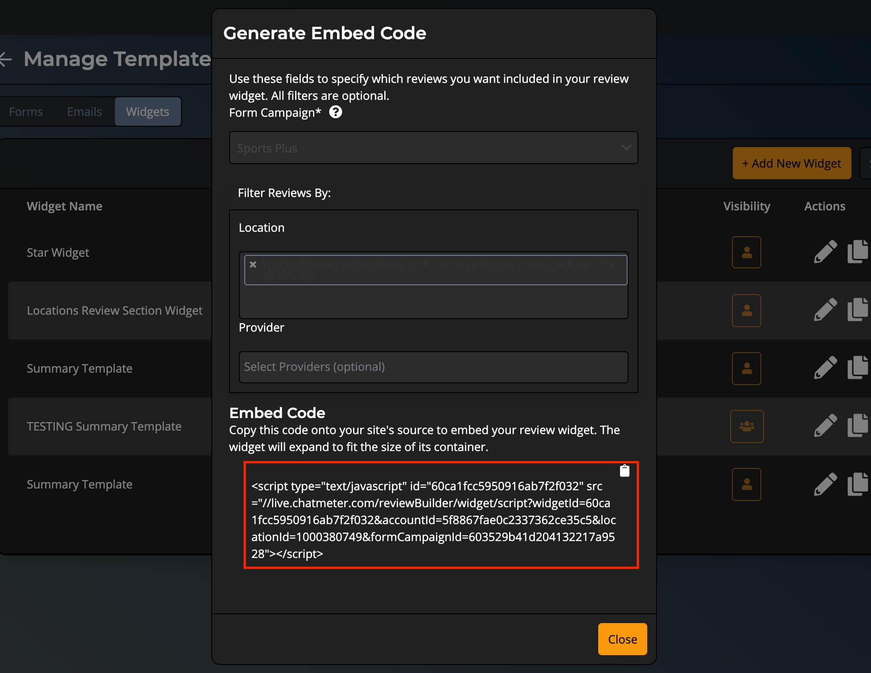Select the Widgets tab
871x673 pixels.
point(148,111)
